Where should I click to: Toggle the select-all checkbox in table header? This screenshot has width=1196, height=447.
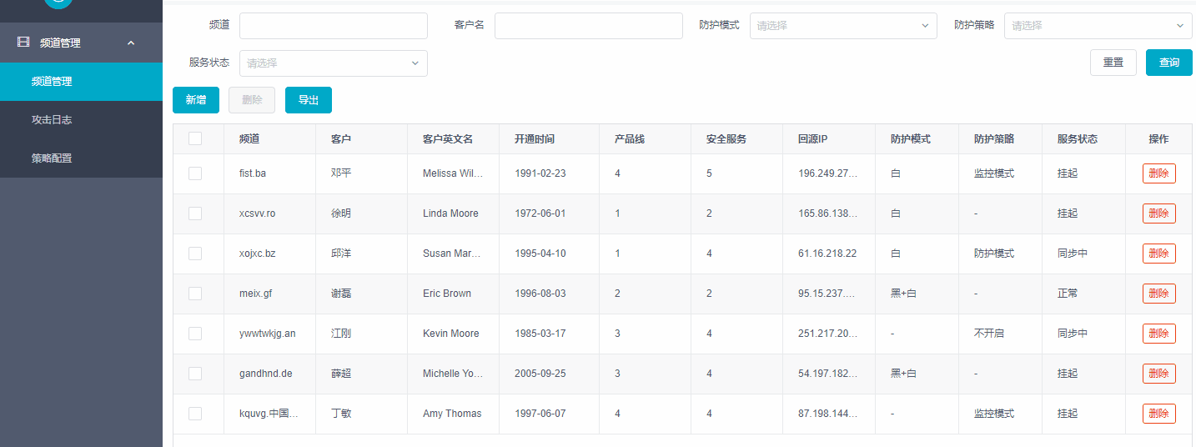195,138
